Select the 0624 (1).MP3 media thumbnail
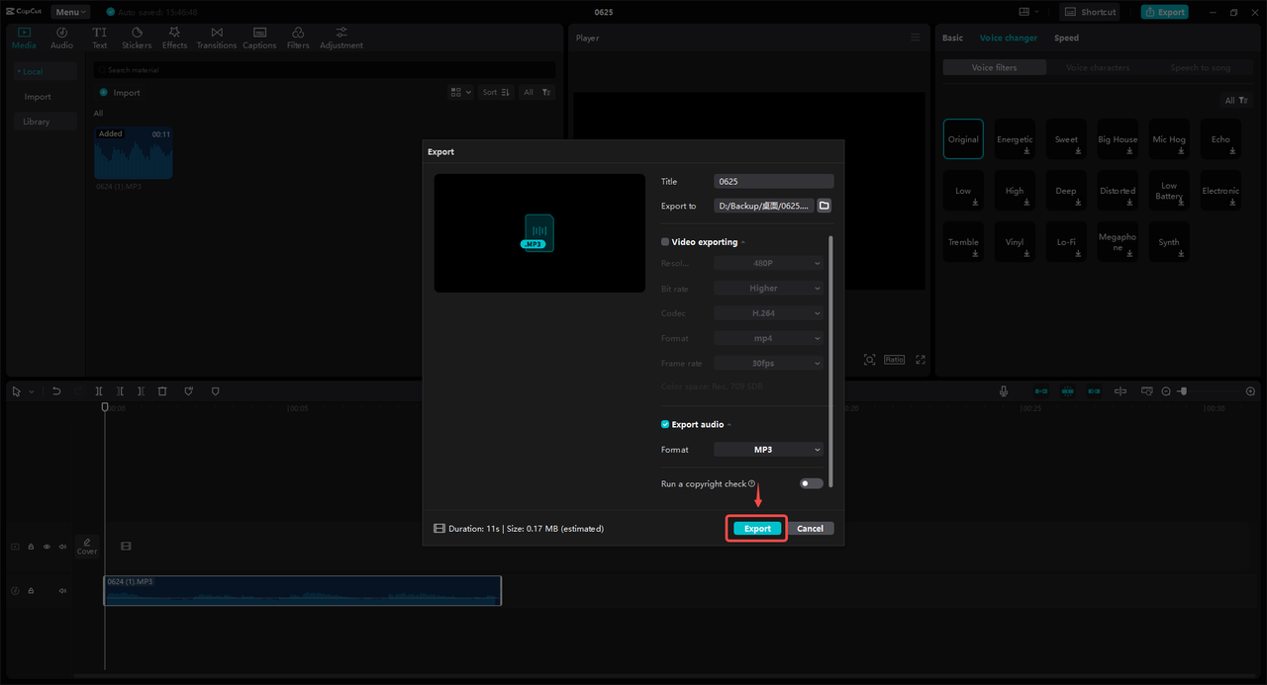1267x685 pixels. point(134,153)
